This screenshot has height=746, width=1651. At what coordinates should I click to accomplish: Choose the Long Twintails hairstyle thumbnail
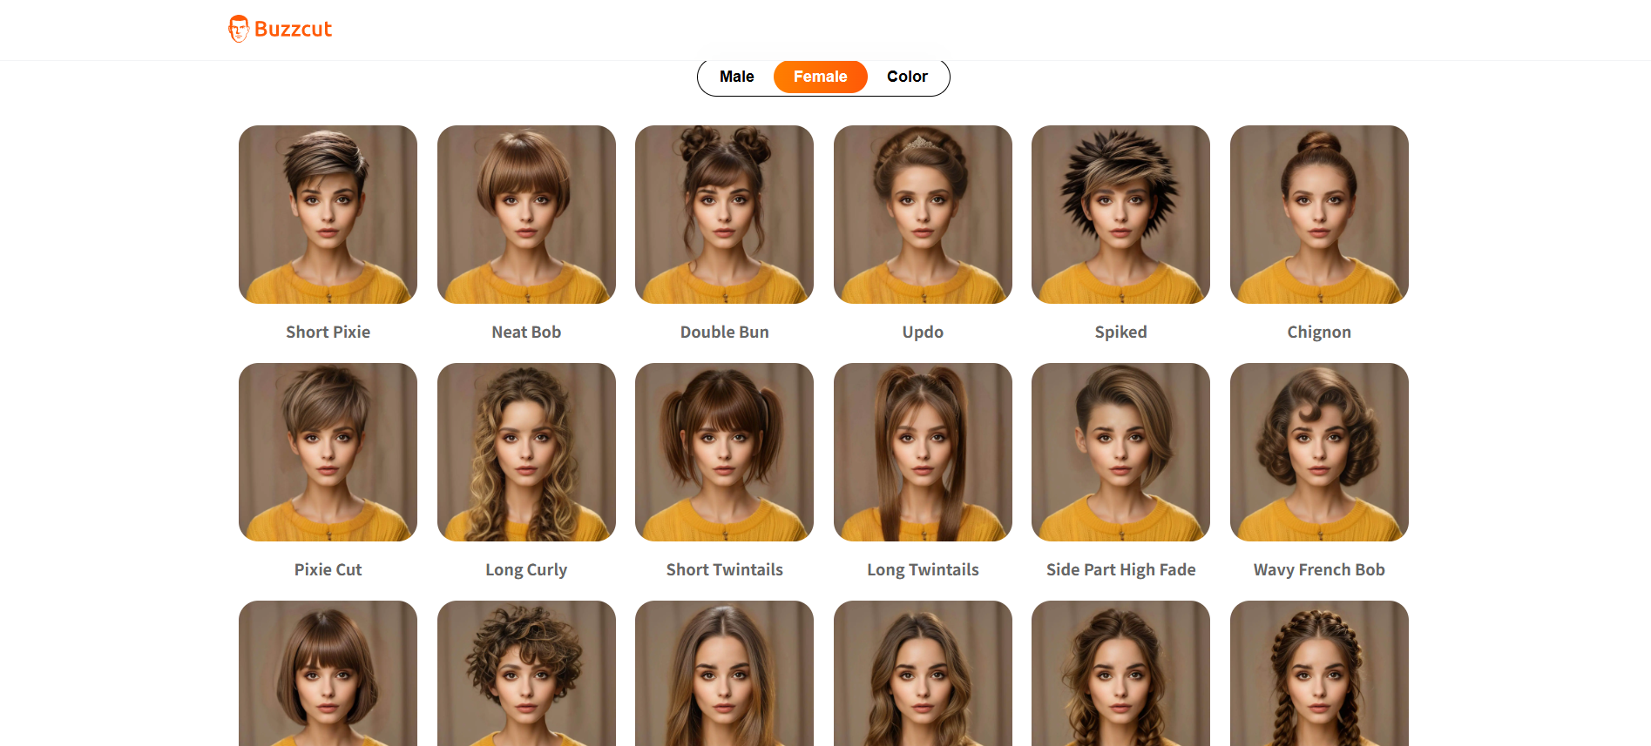click(x=923, y=452)
